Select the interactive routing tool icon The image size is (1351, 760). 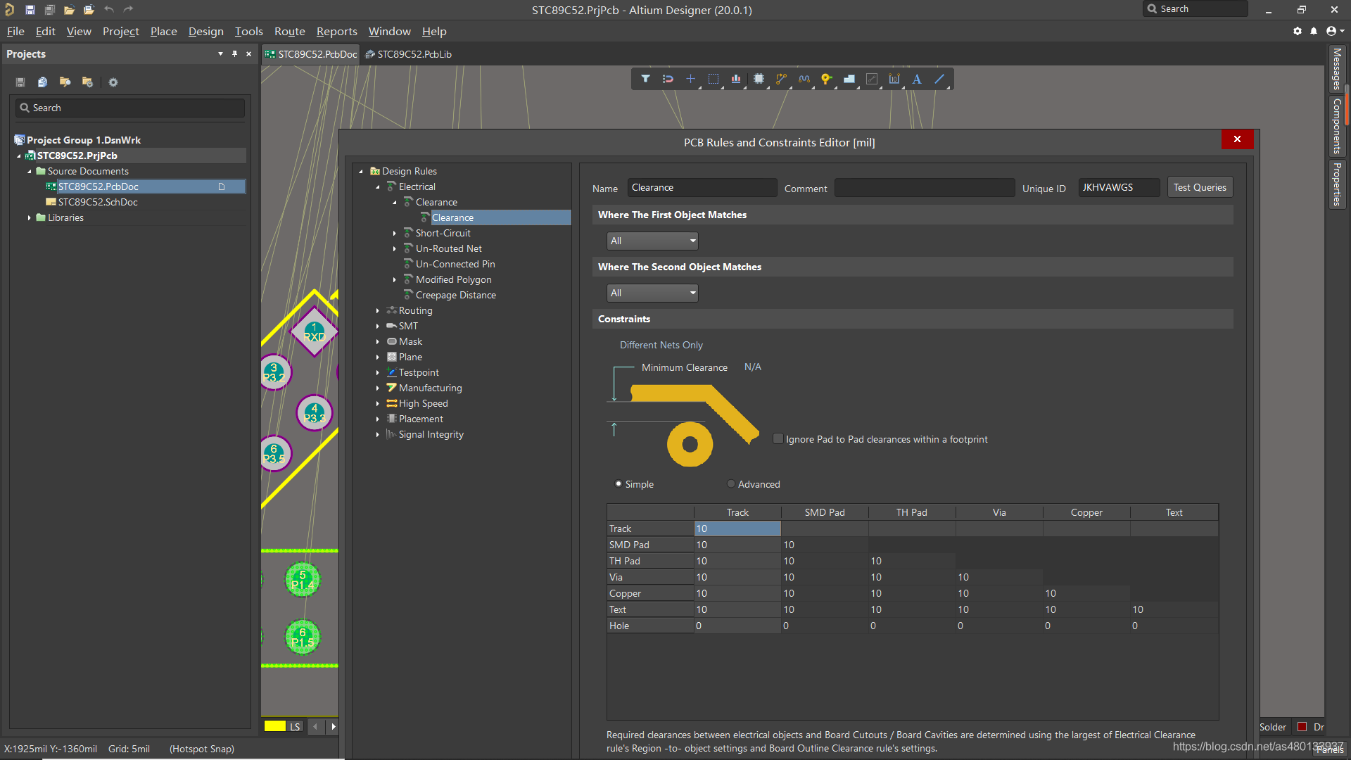pos(781,79)
